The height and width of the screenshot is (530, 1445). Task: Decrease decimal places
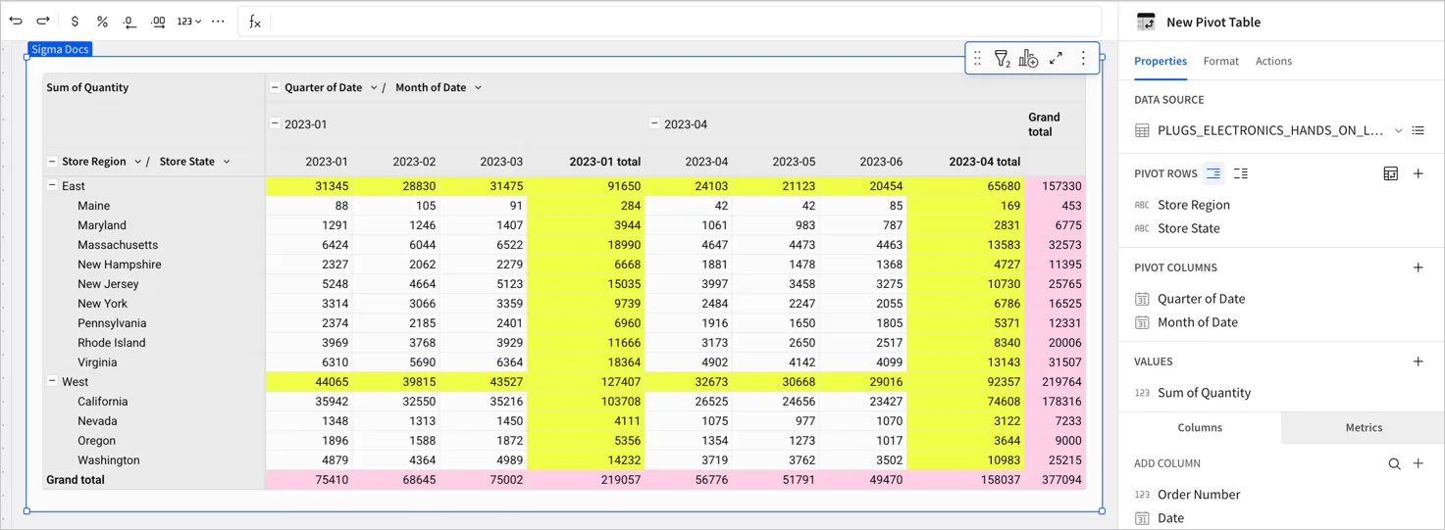click(x=129, y=21)
